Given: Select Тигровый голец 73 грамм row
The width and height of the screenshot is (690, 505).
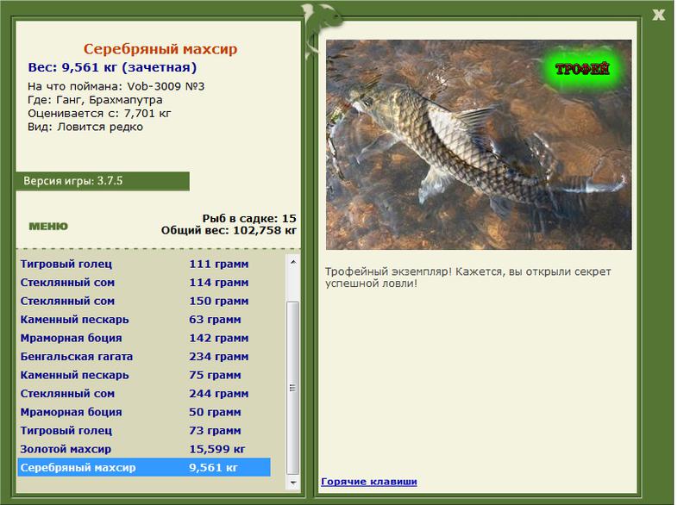Looking at the screenshot, I should (x=144, y=430).
